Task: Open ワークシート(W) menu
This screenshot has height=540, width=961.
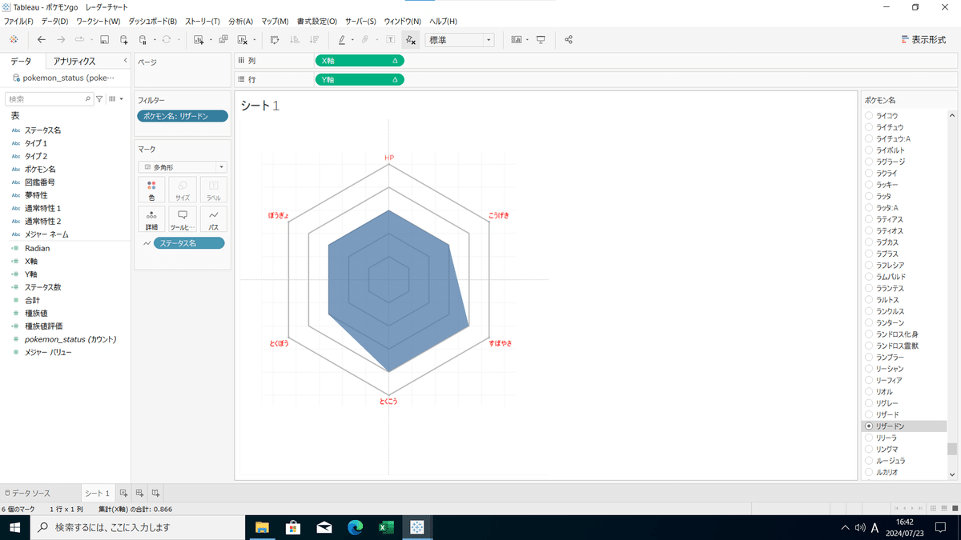Action: [98, 21]
